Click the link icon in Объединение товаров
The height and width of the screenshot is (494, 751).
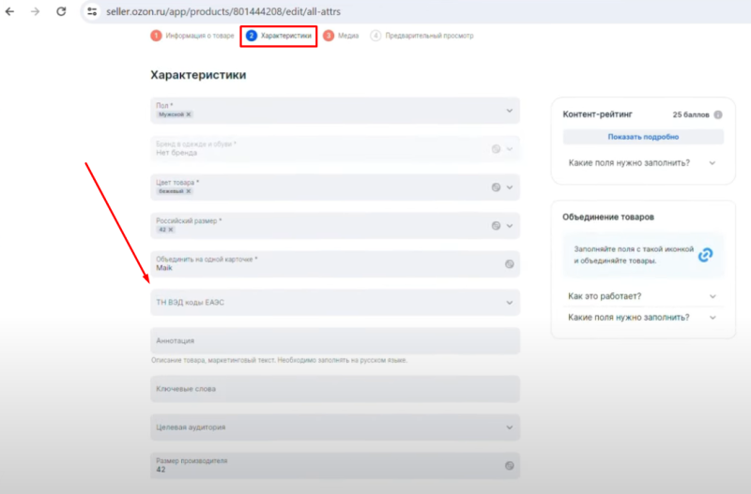706,254
